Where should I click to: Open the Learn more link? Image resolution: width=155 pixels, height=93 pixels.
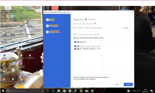click(92, 19)
